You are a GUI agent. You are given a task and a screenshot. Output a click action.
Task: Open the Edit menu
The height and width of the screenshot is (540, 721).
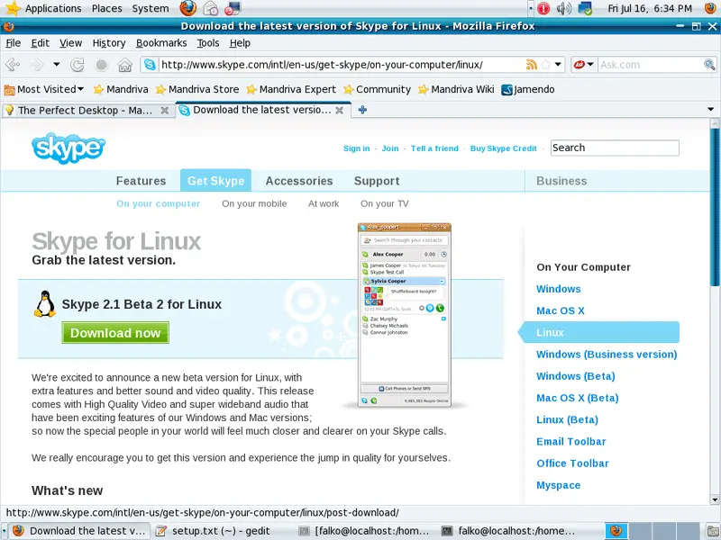pos(40,42)
